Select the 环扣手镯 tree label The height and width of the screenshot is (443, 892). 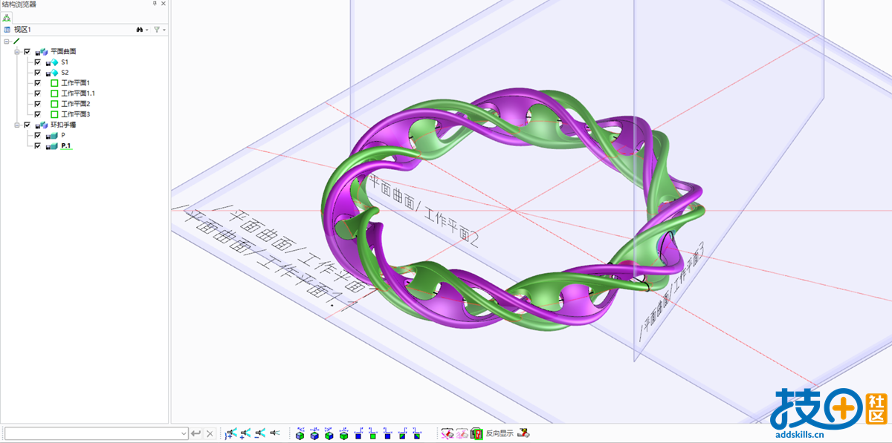coord(63,125)
